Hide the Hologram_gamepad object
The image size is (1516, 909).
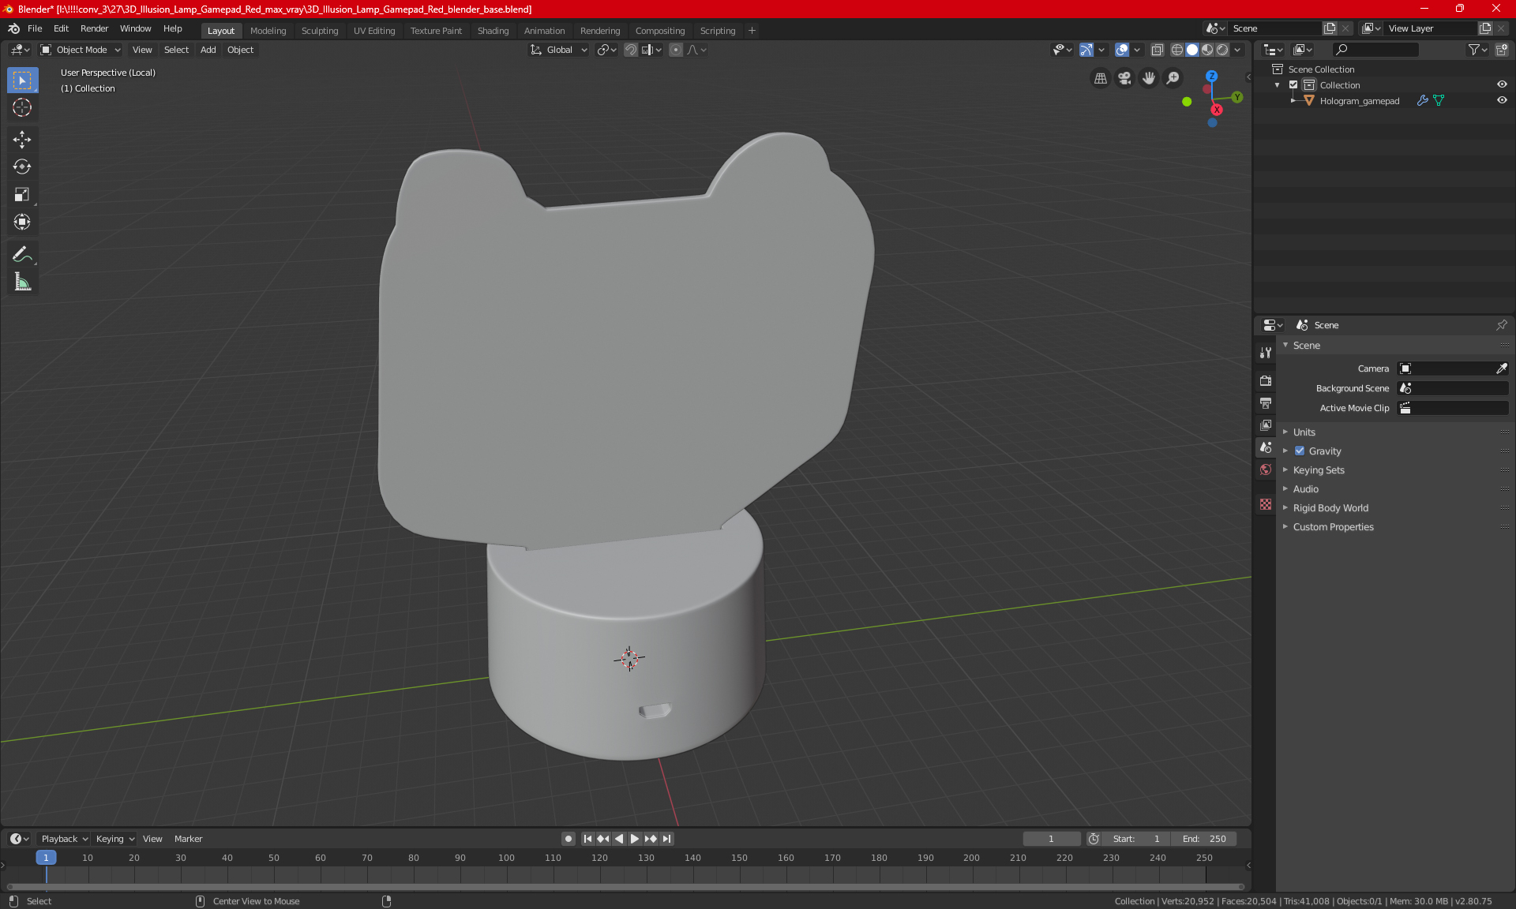click(x=1502, y=100)
